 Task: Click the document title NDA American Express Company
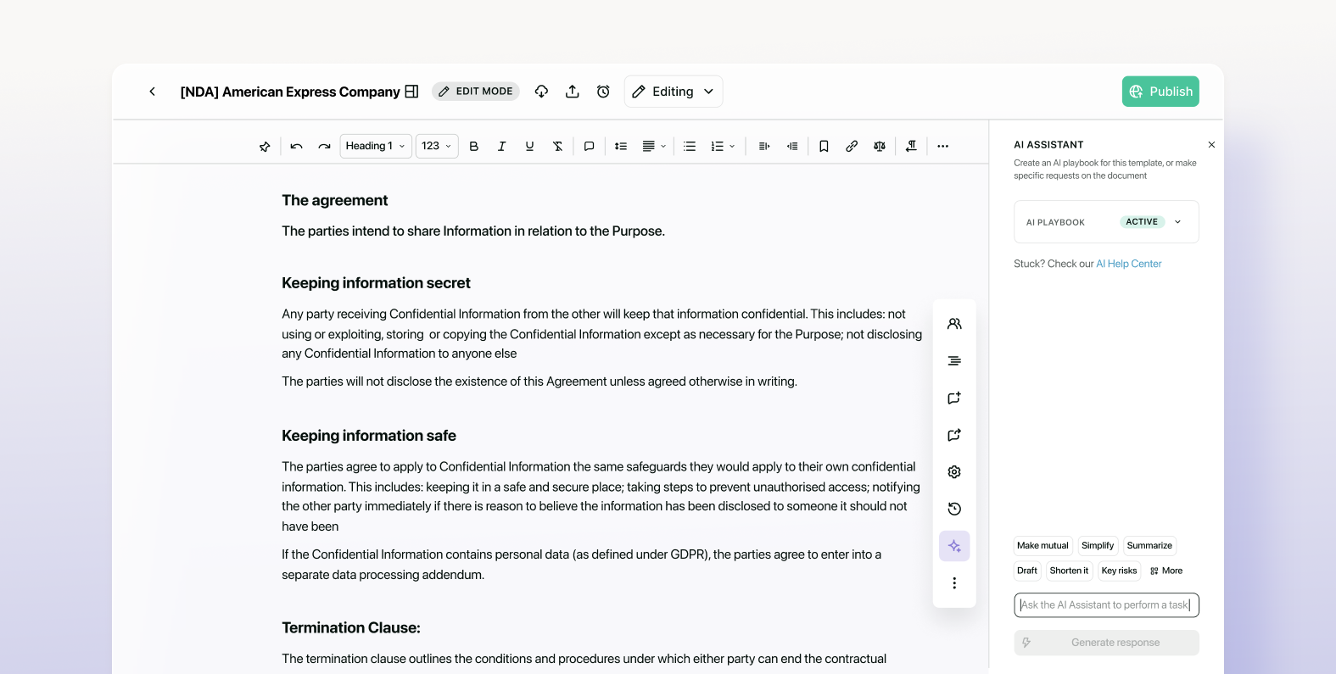pyautogui.click(x=290, y=92)
